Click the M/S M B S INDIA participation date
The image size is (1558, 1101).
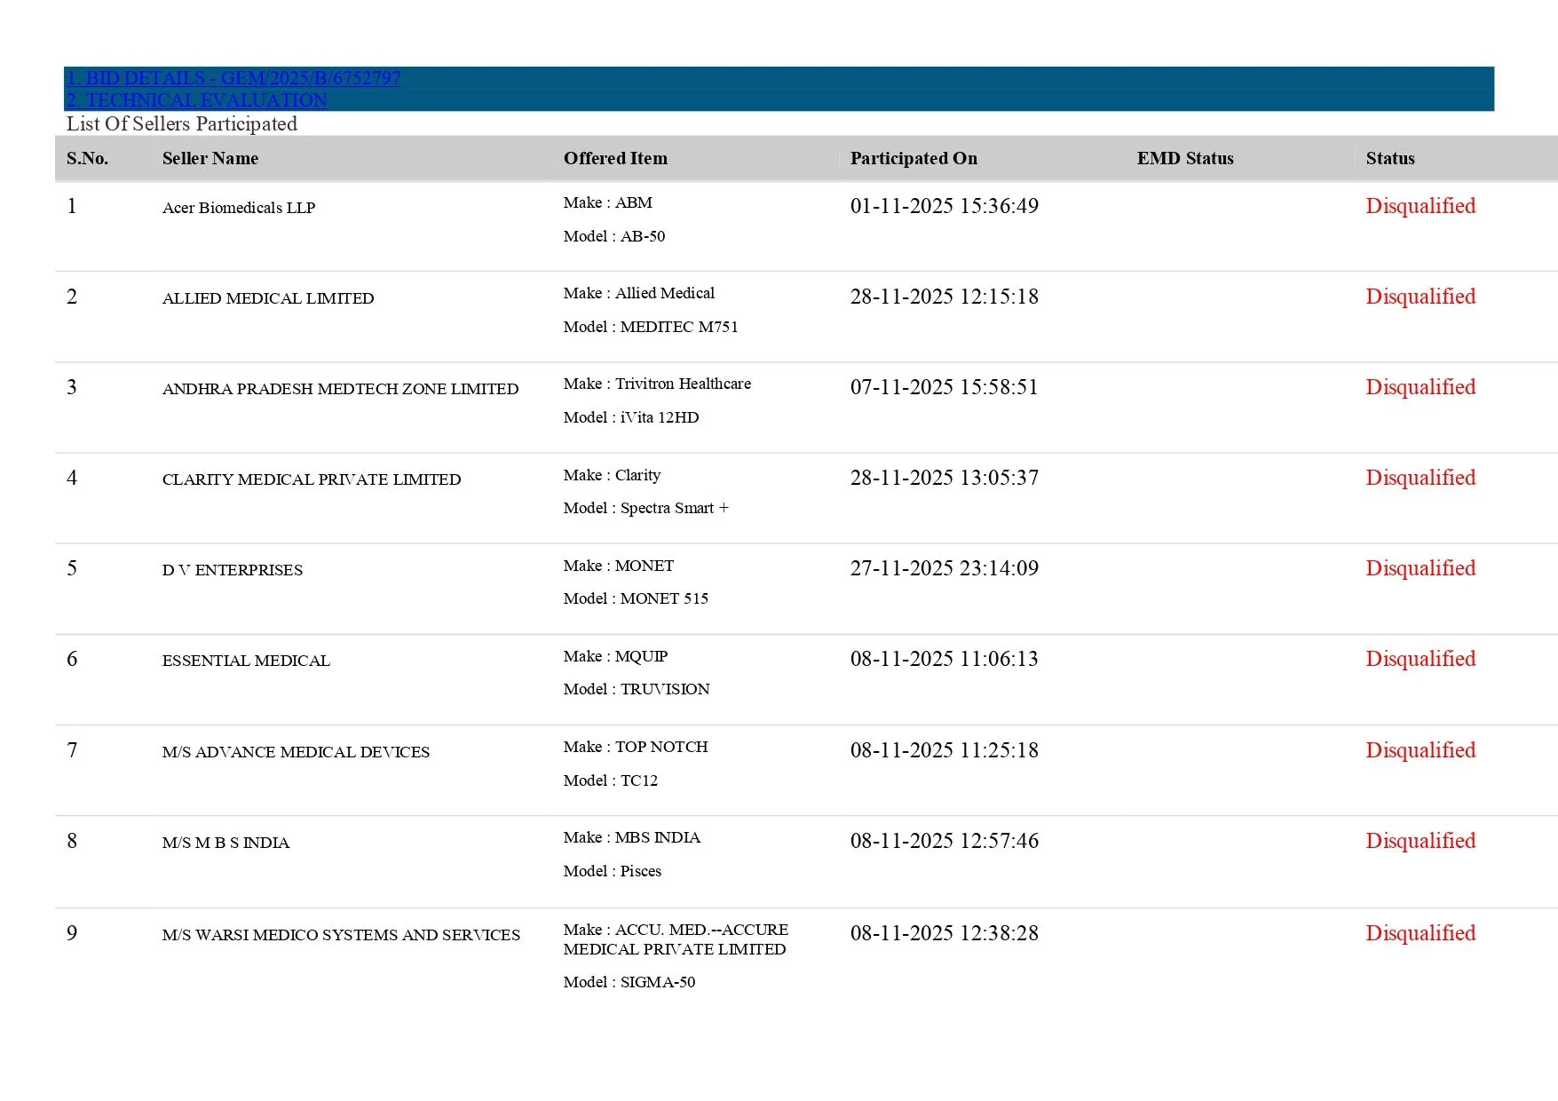[944, 841]
